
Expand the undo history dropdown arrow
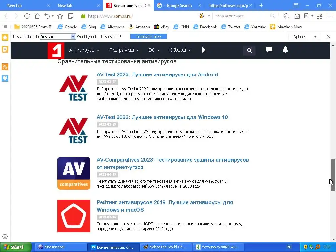(x=53, y=16)
